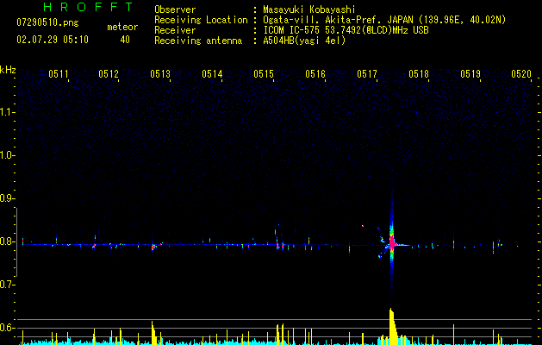Click the 0.7 kHz axis label
Screen dimensions: 542x345
7,285
